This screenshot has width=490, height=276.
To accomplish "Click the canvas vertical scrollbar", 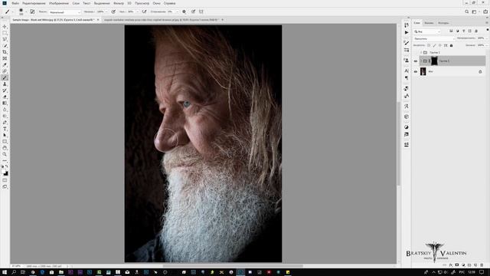I will (x=398, y=144).
